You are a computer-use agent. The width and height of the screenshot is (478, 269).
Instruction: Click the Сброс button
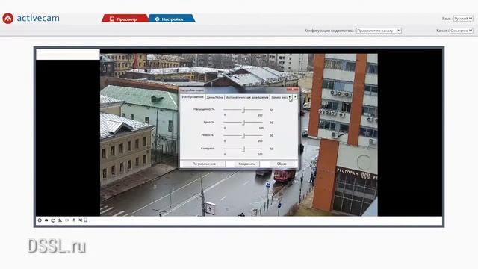pyautogui.click(x=282, y=164)
